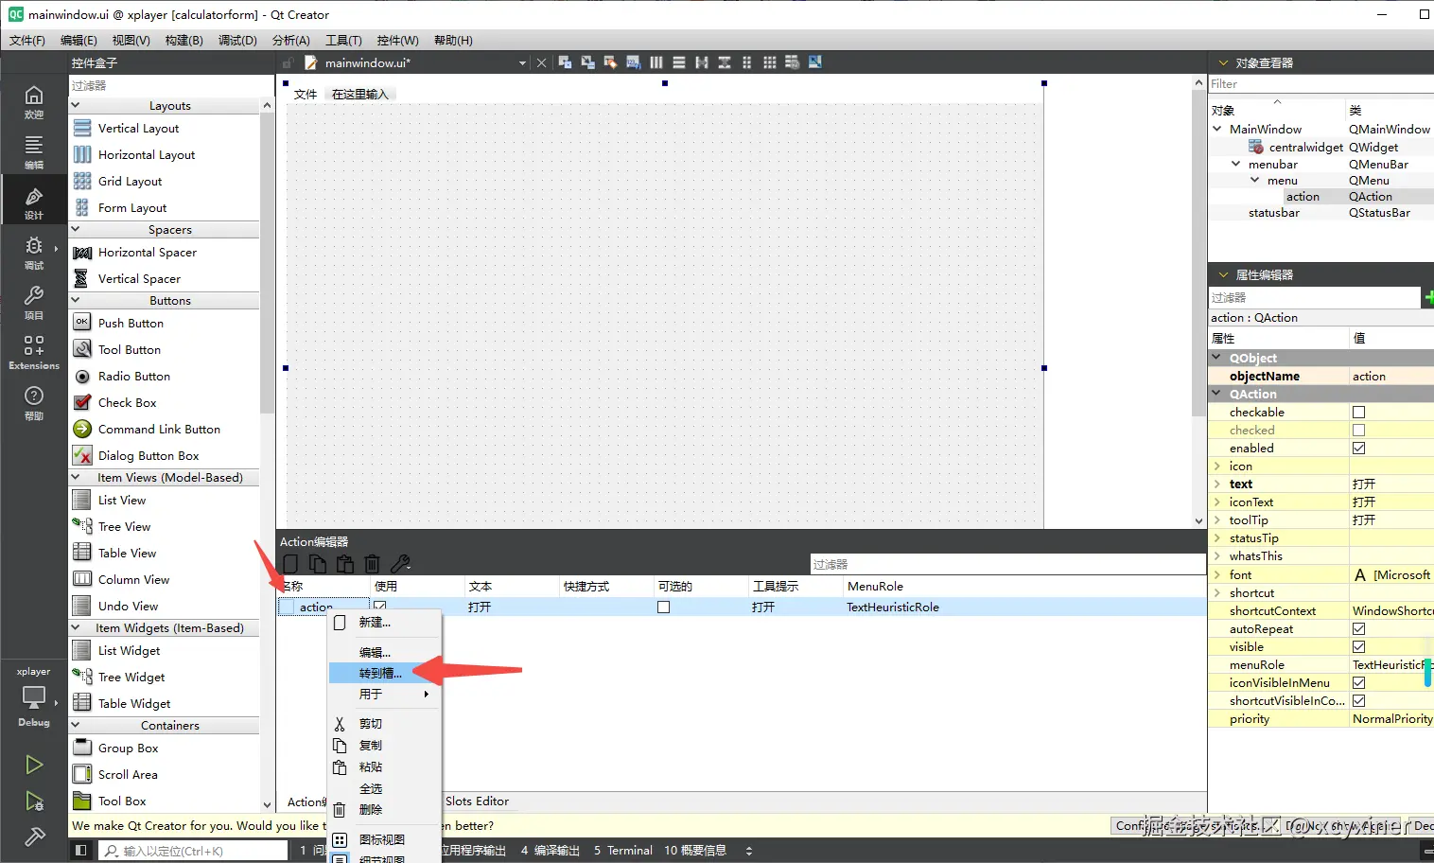Click Edit Tab Order toolbar icon

[x=633, y=62]
